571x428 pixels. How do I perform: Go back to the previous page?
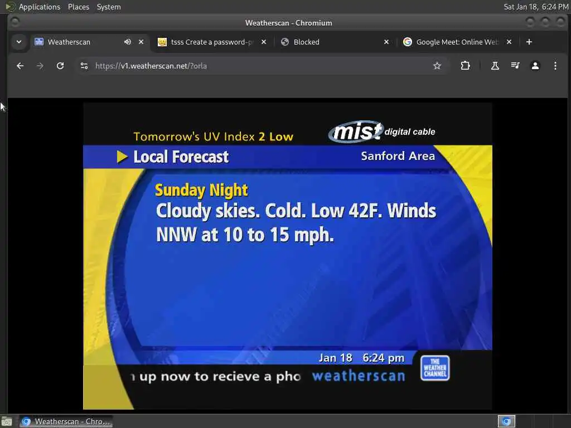[x=20, y=66]
